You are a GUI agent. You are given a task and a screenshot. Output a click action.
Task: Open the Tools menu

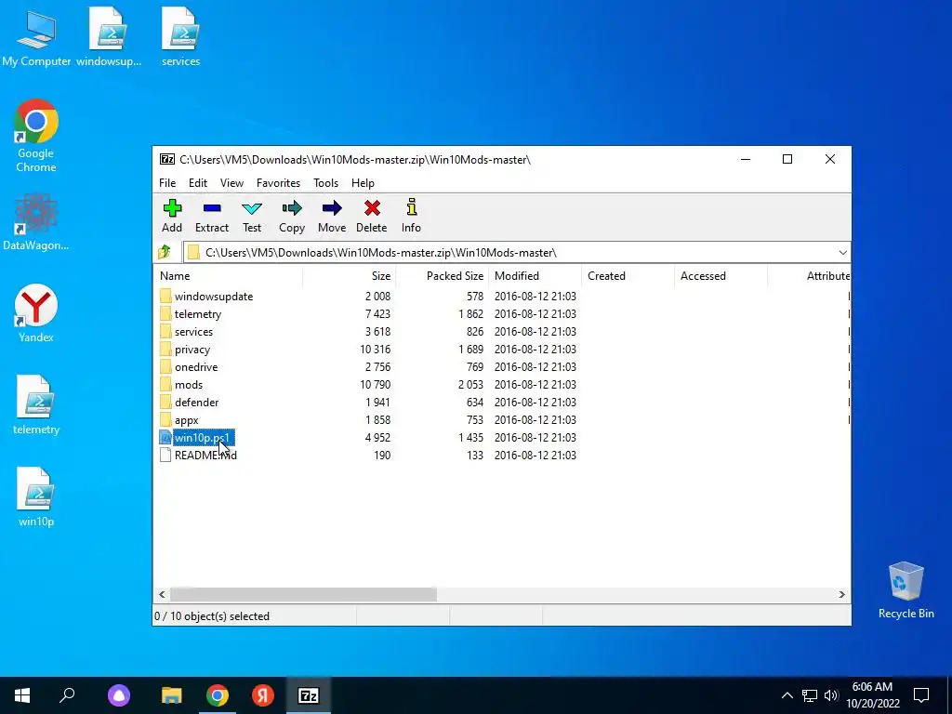tap(325, 183)
